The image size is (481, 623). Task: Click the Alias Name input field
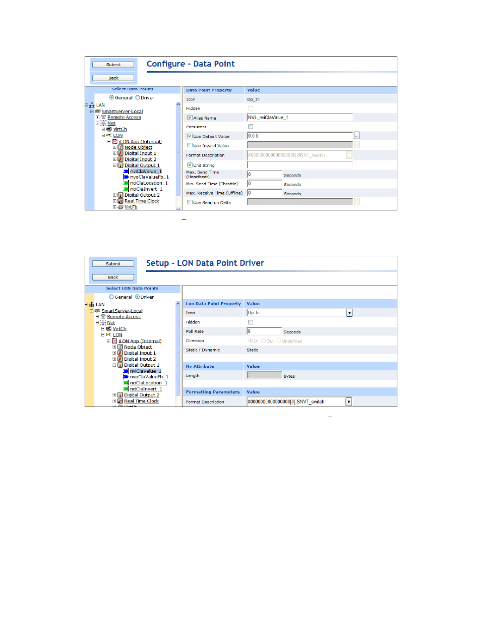pos(300,117)
